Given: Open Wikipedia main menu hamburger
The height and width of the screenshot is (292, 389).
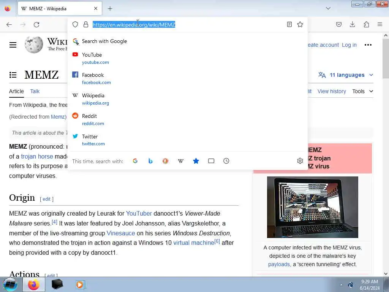Looking at the screenshot, I should 13,45.
